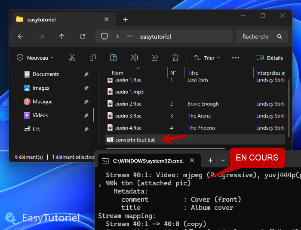Add a new File Explorer tab
This screenshot has height=230, width=301.
[x=126, y=20]
